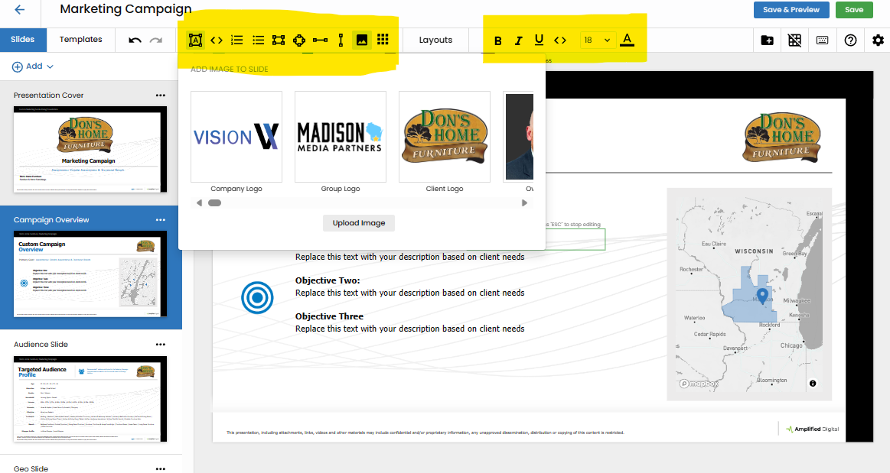
Task: Toggle bold text formatting
Action: (498, 40)
